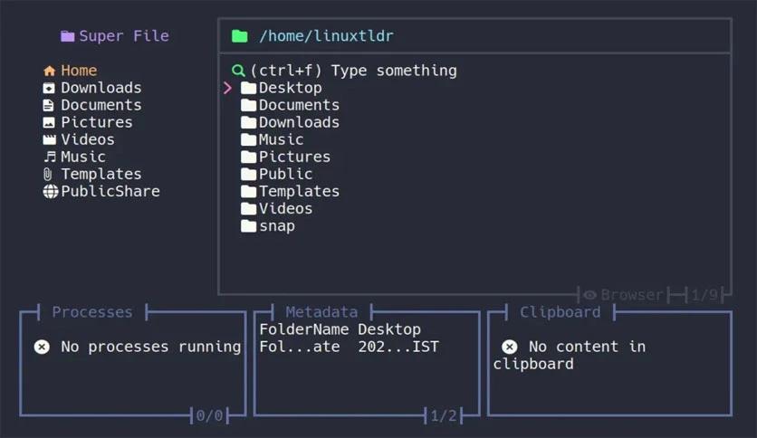Screen dimensions: 757x438
Task: Click the pink arrow cursor beside Desktop
Action: click(227, 88)
